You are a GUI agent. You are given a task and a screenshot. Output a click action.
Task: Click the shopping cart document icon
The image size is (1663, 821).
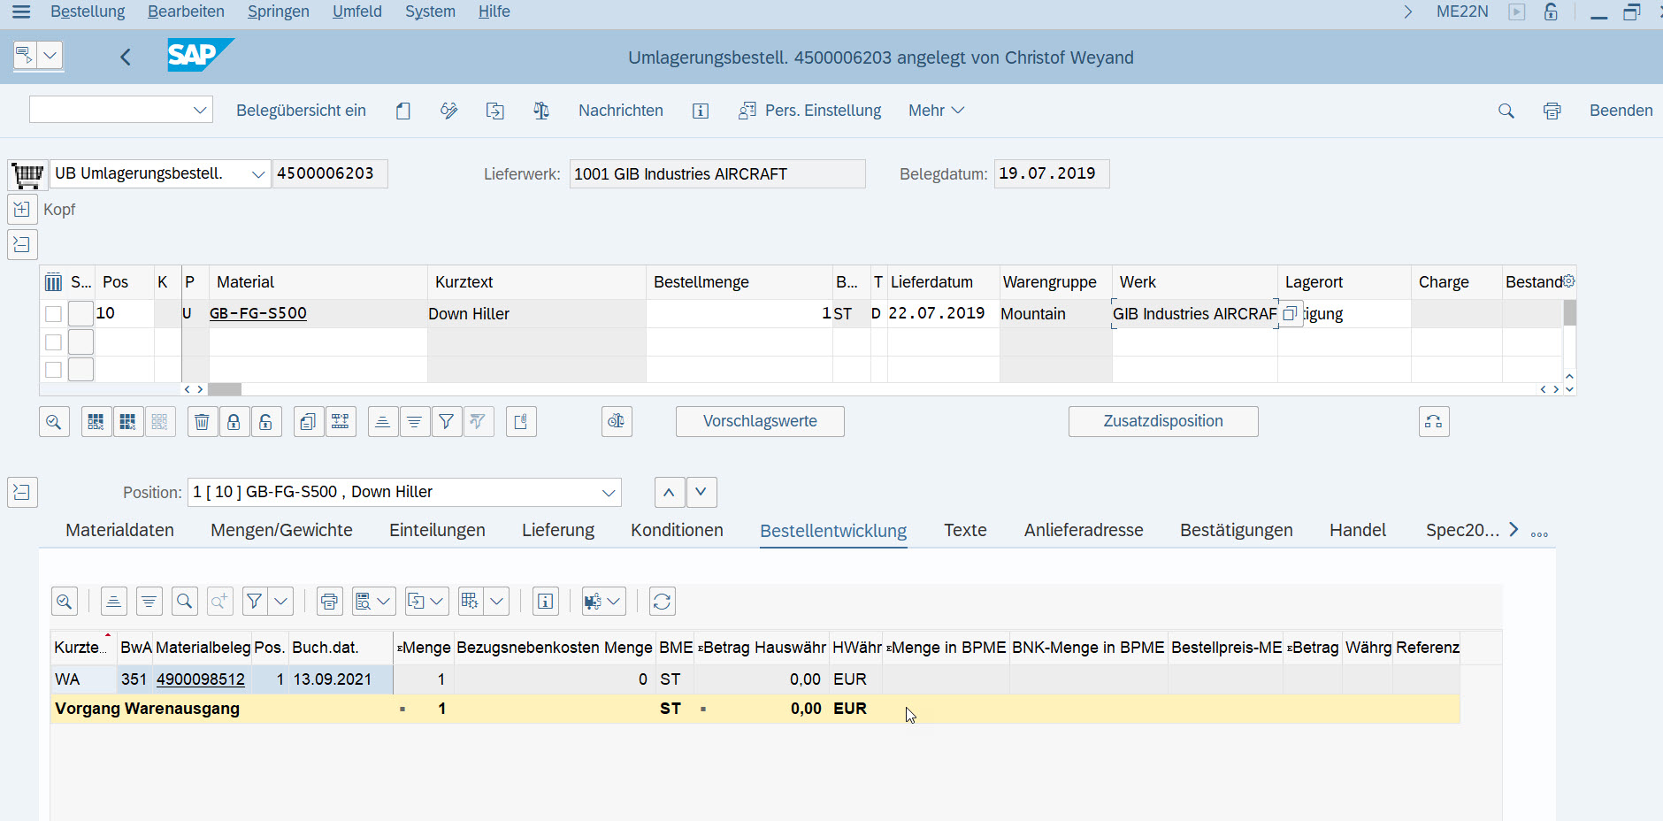tap(28, 174)
